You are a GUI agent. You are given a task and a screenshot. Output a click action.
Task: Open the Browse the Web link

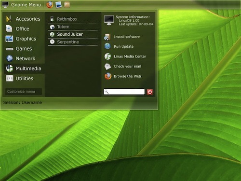tap(127, 76)
